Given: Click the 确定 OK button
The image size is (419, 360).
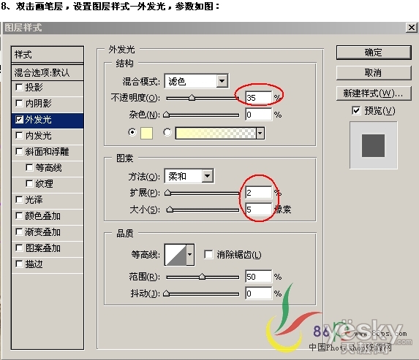Looking at the screenshot, I should click(x=374, y=53).
